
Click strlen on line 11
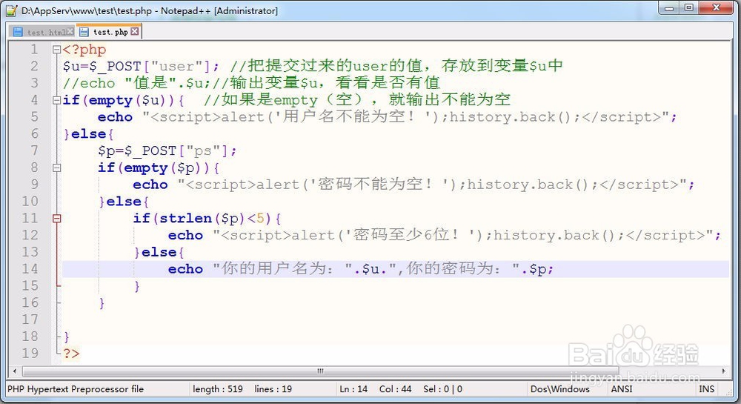pos(186,218)
